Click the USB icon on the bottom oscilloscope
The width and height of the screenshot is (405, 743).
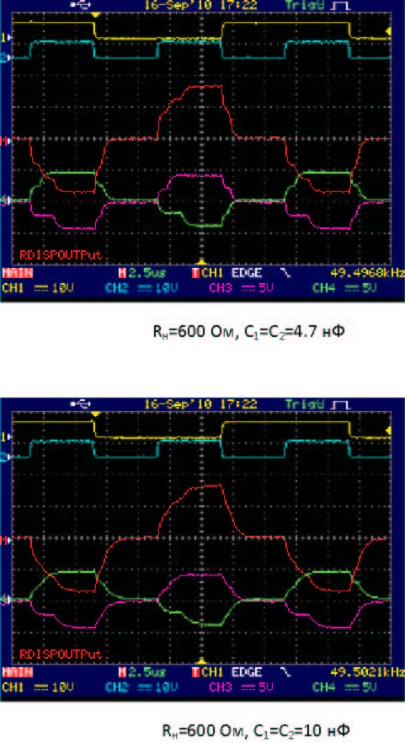[80, 404]
